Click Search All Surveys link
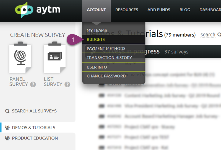The width and height of the screenshot is (221, 150). [34, 111]
